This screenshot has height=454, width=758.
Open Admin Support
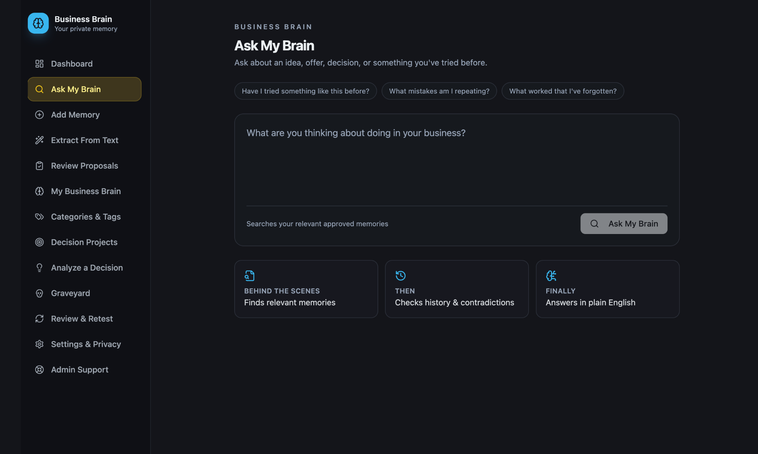(x=84, y=370)
